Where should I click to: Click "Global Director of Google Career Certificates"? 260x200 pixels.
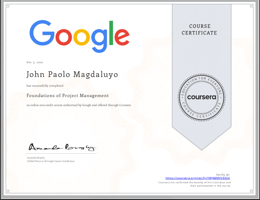click(x=51, y=161)
